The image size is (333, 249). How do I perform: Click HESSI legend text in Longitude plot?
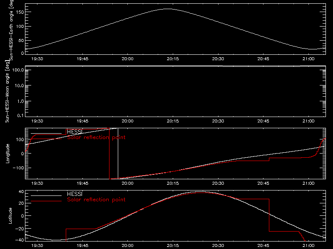point(75,132)
